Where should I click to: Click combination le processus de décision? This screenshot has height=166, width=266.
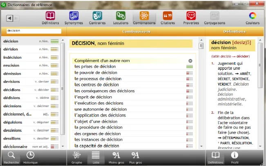click(x=98, y=79)
